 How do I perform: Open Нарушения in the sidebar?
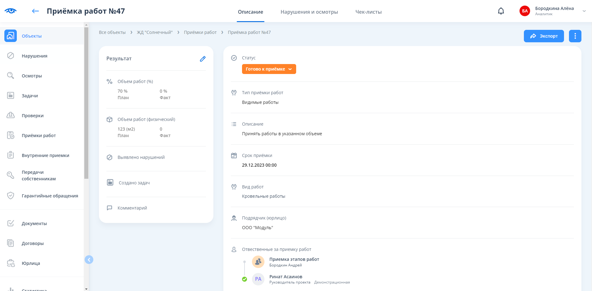coord(34,56)
